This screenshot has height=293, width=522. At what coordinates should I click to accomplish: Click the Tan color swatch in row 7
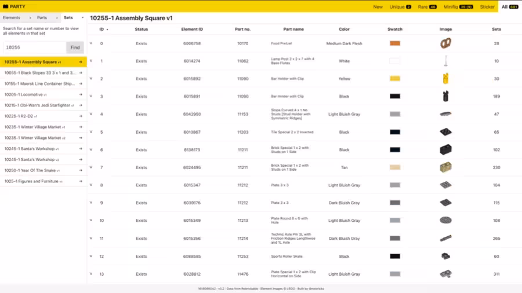point(395,167)
